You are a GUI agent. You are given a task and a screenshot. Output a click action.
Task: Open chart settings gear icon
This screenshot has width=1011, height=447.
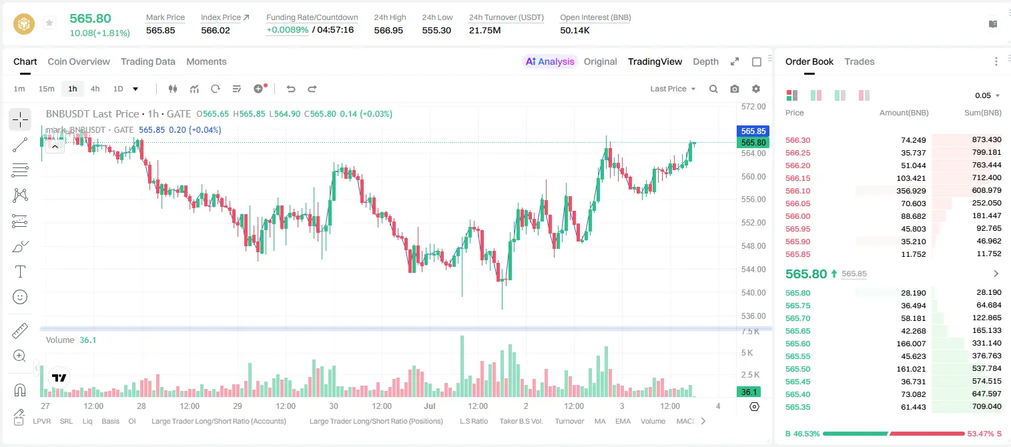756,89
